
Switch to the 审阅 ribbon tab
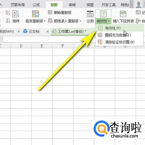[72, 5]
